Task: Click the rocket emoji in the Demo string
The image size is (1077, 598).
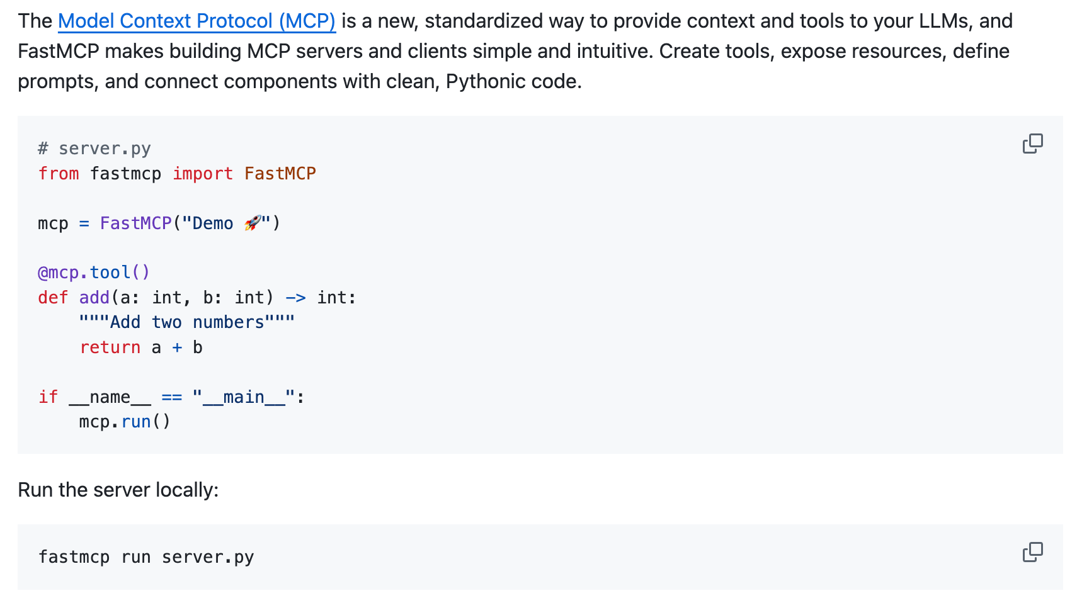Action: coord(253,223)
